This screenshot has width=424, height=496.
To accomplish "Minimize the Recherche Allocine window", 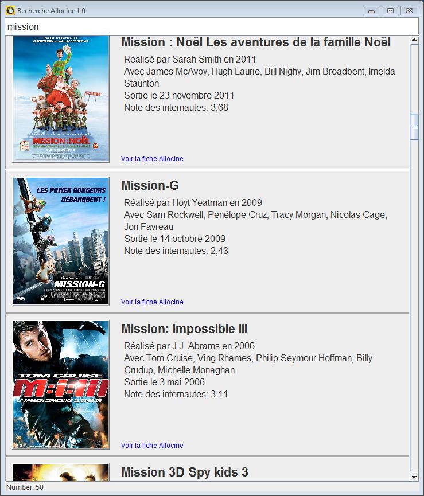I will click(x=371, y=11).
